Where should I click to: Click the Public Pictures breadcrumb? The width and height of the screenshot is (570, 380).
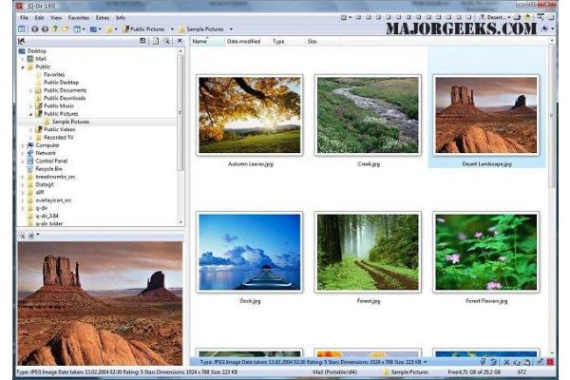point(144,29)
